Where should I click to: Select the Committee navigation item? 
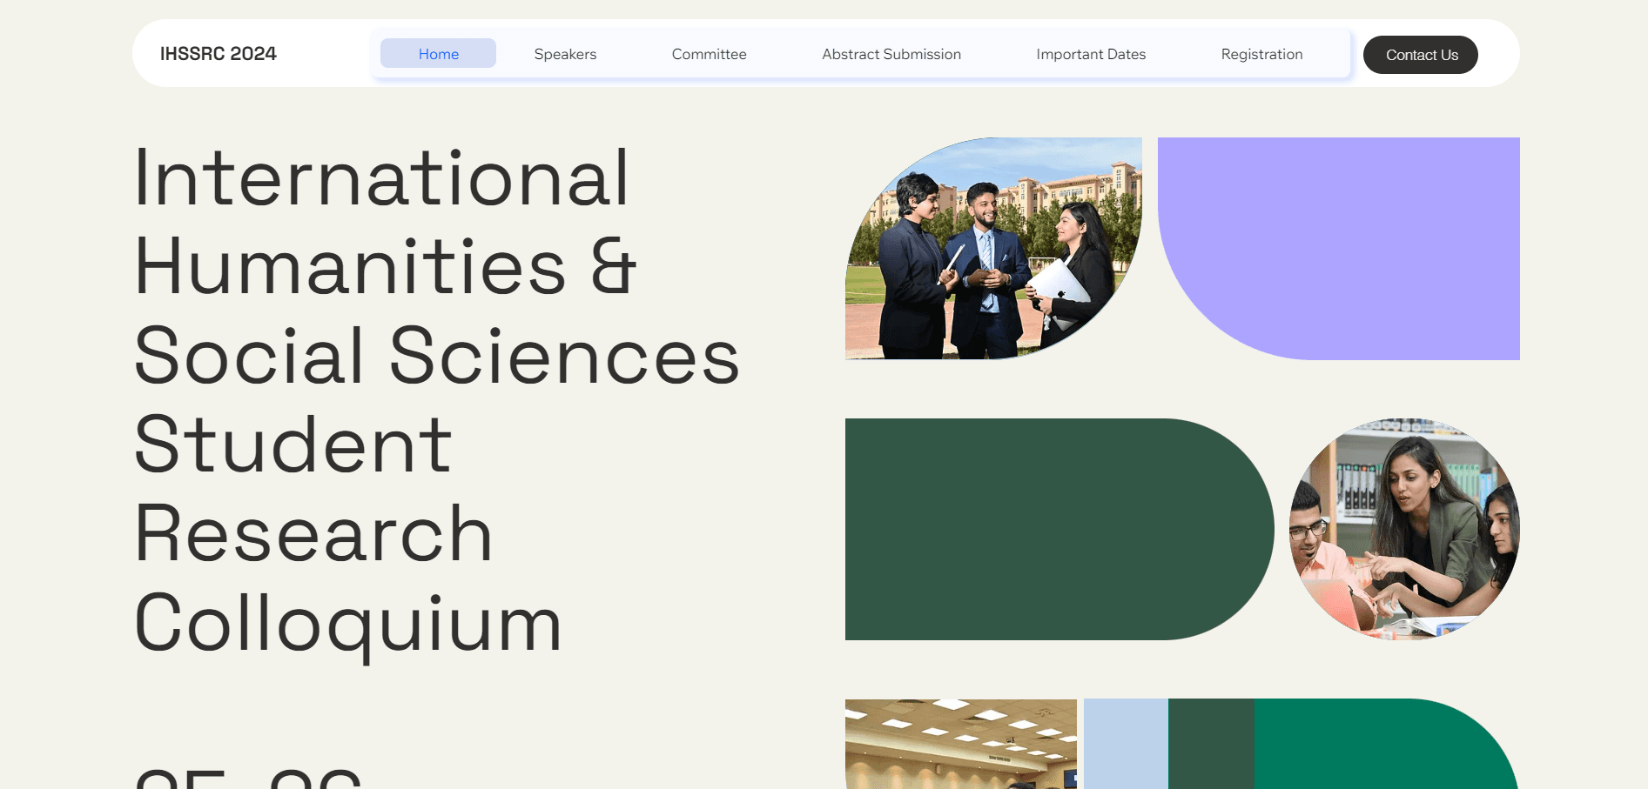709,53
